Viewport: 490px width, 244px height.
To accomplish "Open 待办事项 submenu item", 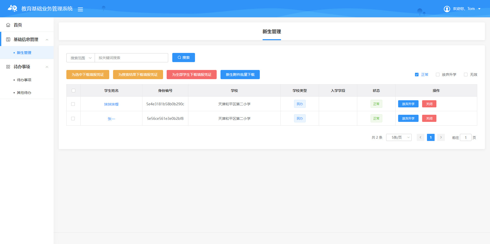I will pyautogui.click(x=27, y=80).
